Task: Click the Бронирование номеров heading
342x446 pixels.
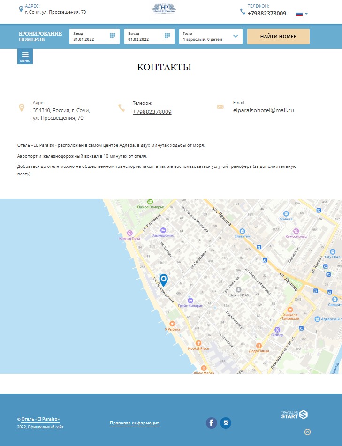Action: tap(40, 37)
